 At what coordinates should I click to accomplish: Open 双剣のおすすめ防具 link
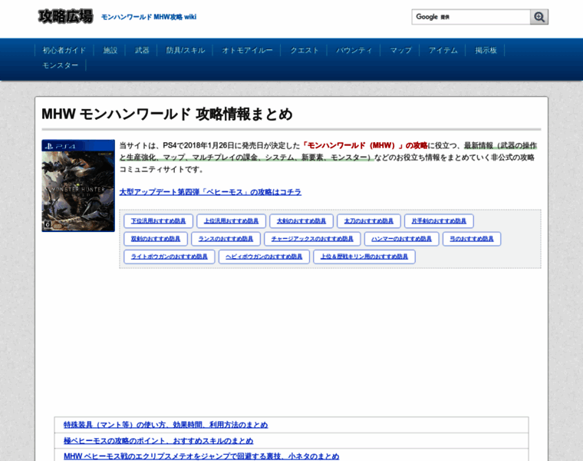156,239
